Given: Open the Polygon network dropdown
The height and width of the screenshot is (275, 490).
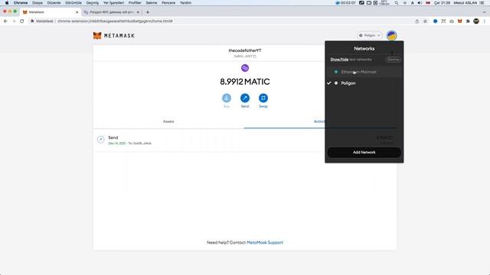Looking at the screenshot, I should pyautogui.click(x=370, y=36).
